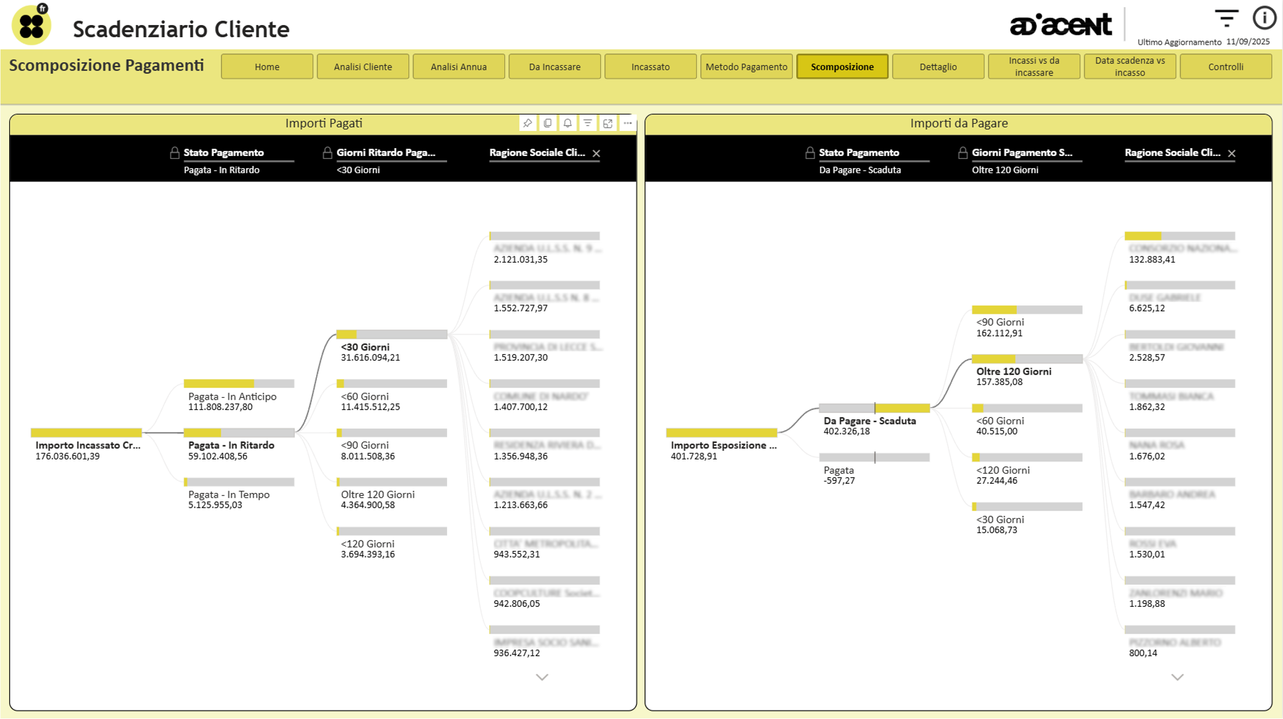The height and width of the screenshot is (719, 1283).
Task: Open more options ellipsis for Importi Pagati
Action: click(627, 123)
